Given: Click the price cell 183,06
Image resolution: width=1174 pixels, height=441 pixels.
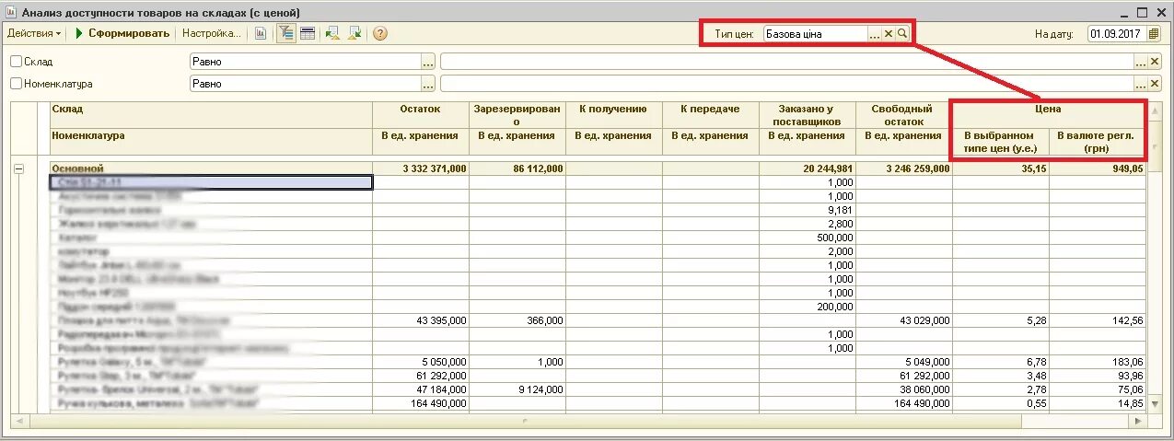Looking at the screenshot, I should point(1096,362).
